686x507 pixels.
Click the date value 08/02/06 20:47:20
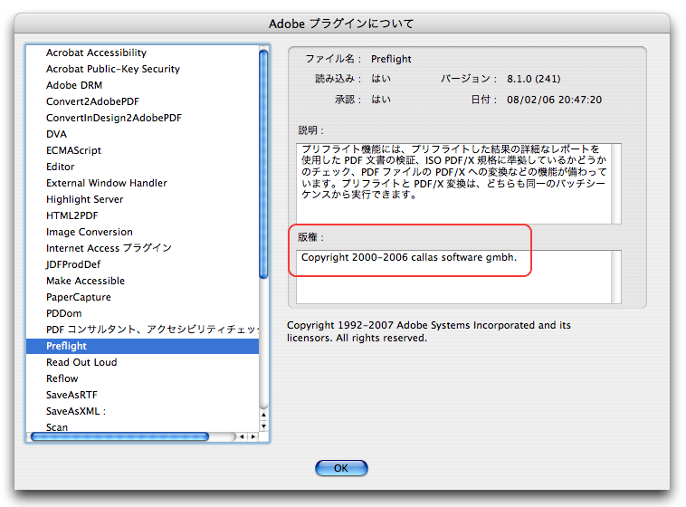pyautogui.click(x=554, y=100)
